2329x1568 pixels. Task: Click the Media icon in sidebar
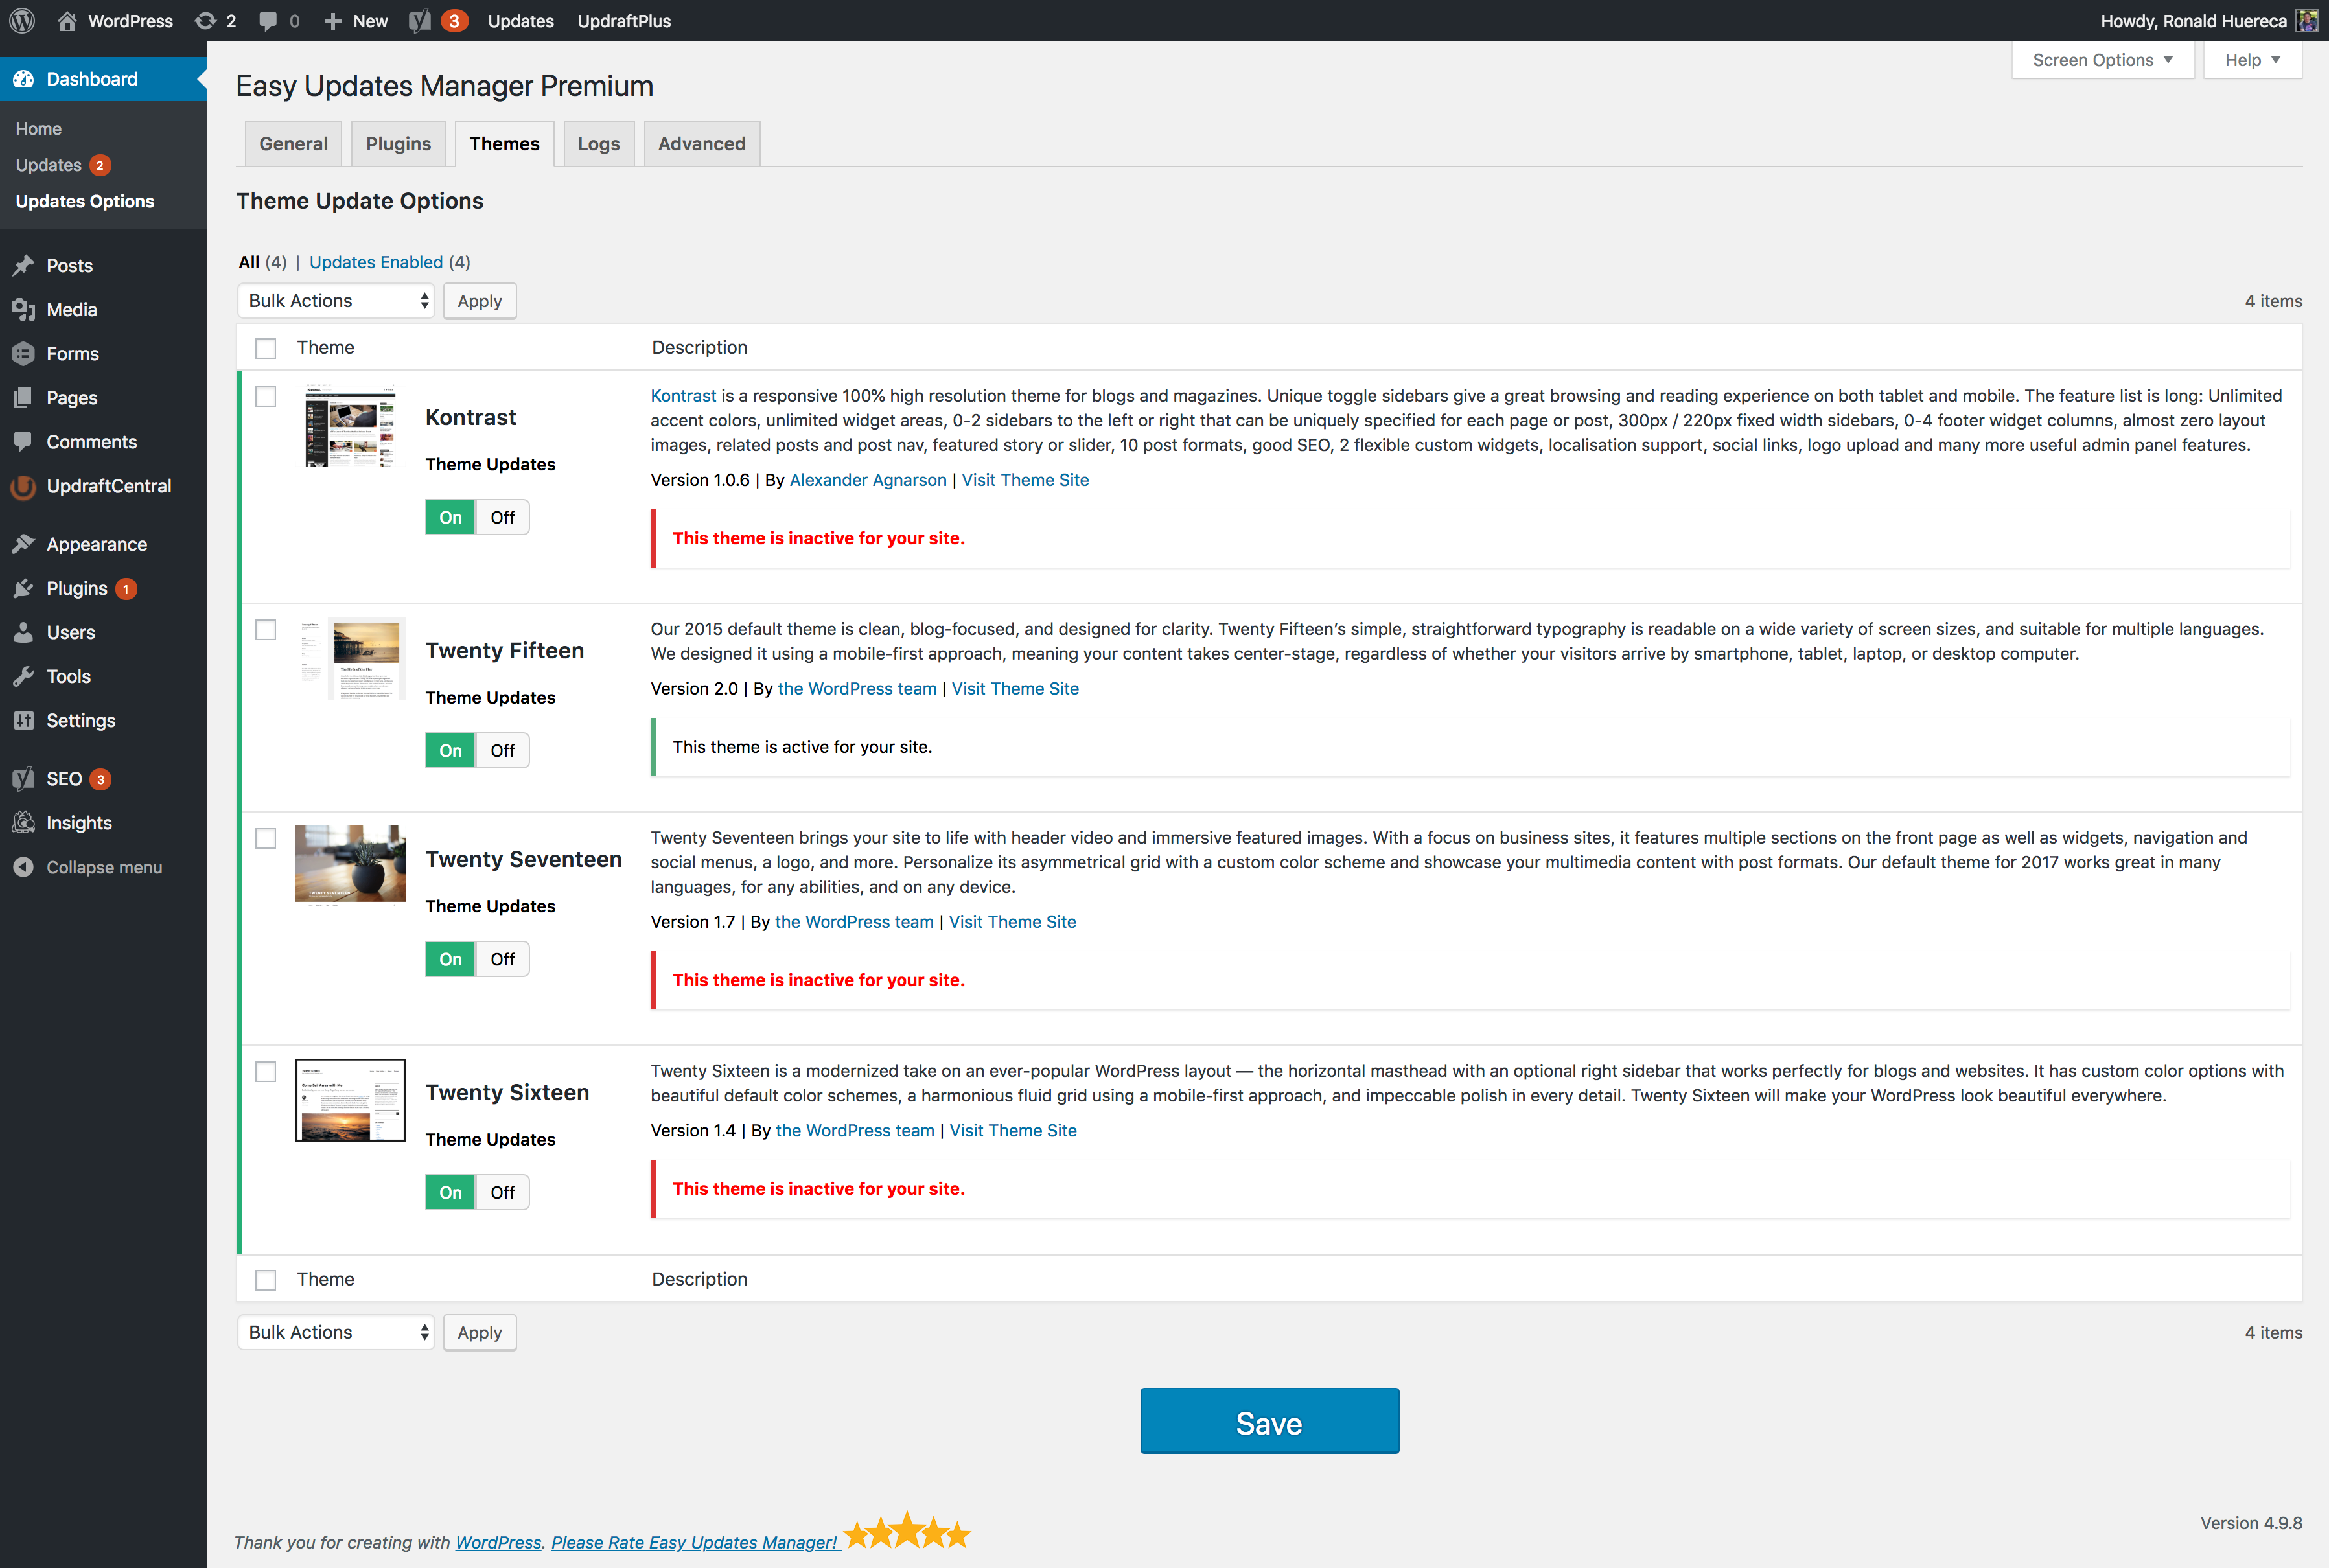pos(24,309)
